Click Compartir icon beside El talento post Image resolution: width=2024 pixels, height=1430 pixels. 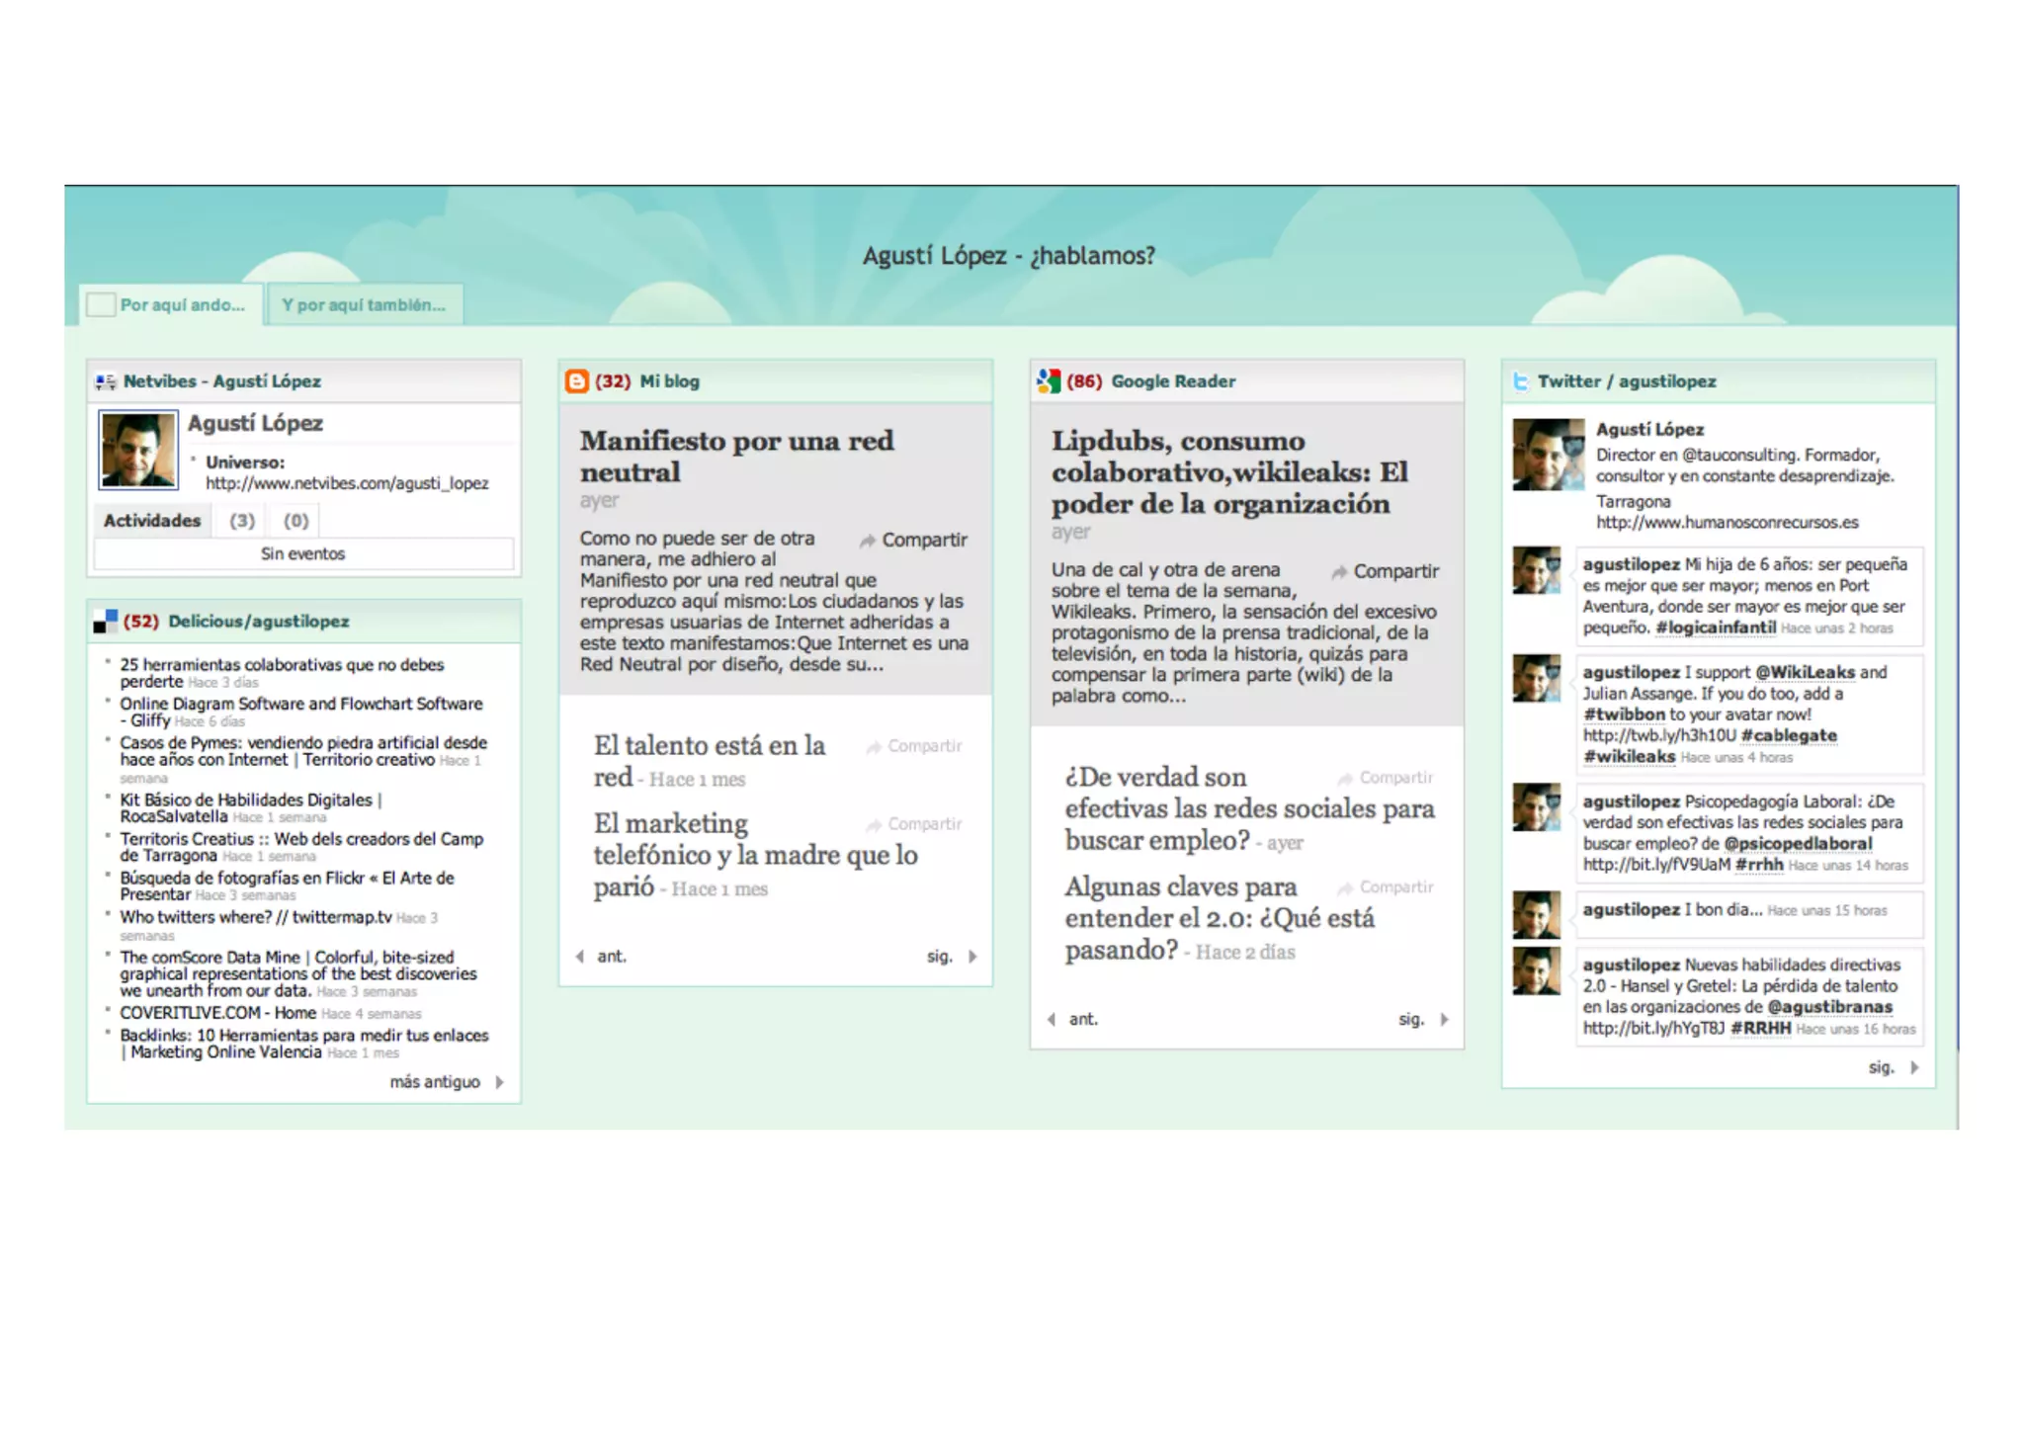(874, 747)
